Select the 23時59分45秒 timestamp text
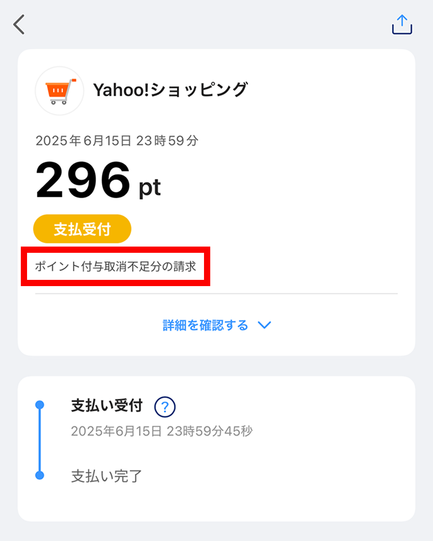The image size is (433, 541). point(209,431)
